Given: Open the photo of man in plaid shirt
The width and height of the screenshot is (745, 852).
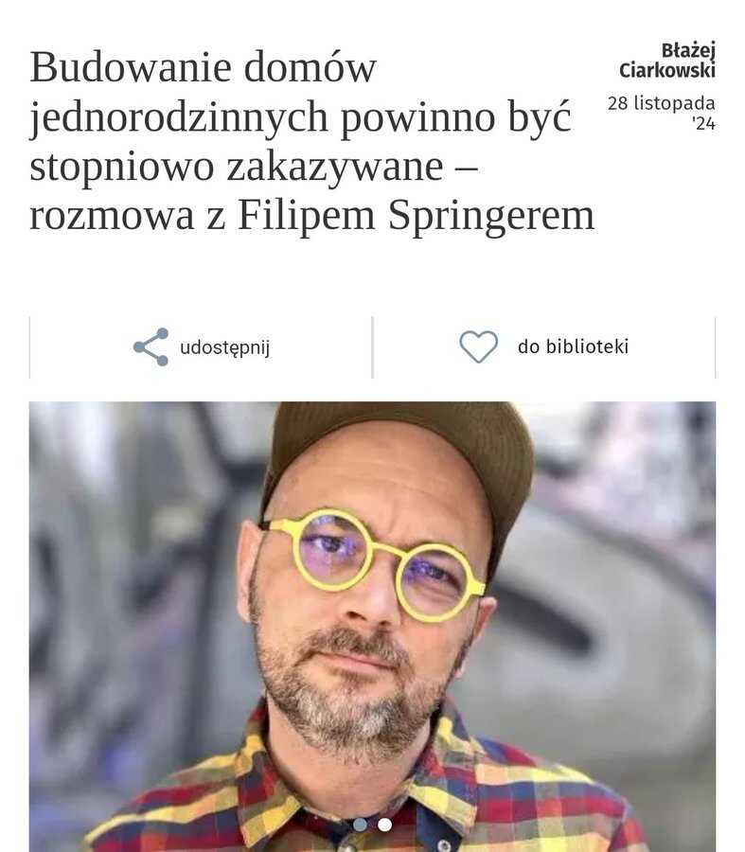Looking at the screenshot, I should click(x=372, y=627).
